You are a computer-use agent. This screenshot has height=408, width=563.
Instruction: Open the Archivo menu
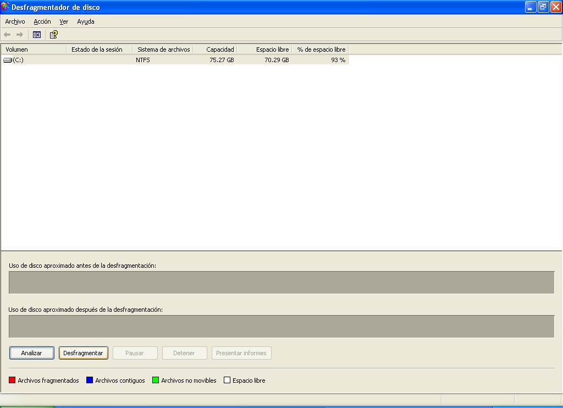15,21
